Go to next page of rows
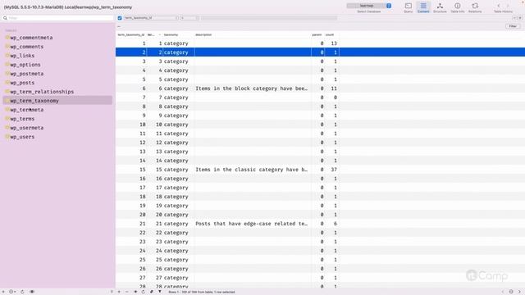Screen dimensions: 525x295 (x=519, y=292)
